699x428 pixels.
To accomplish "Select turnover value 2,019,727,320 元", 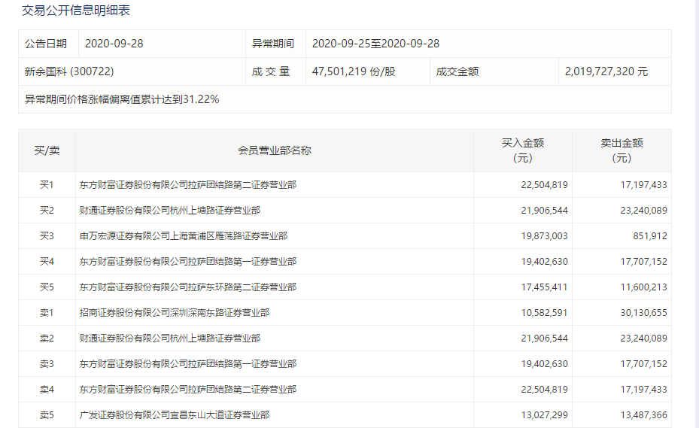I will pos(606,71).
